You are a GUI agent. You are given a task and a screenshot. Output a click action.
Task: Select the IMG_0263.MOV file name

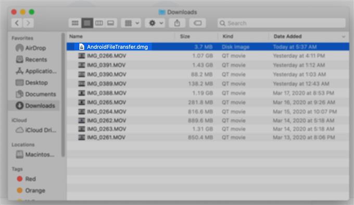point(106,129)
